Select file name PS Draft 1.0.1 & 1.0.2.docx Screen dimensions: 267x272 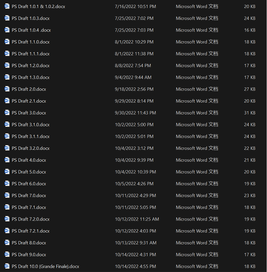[x=39, y=7]
